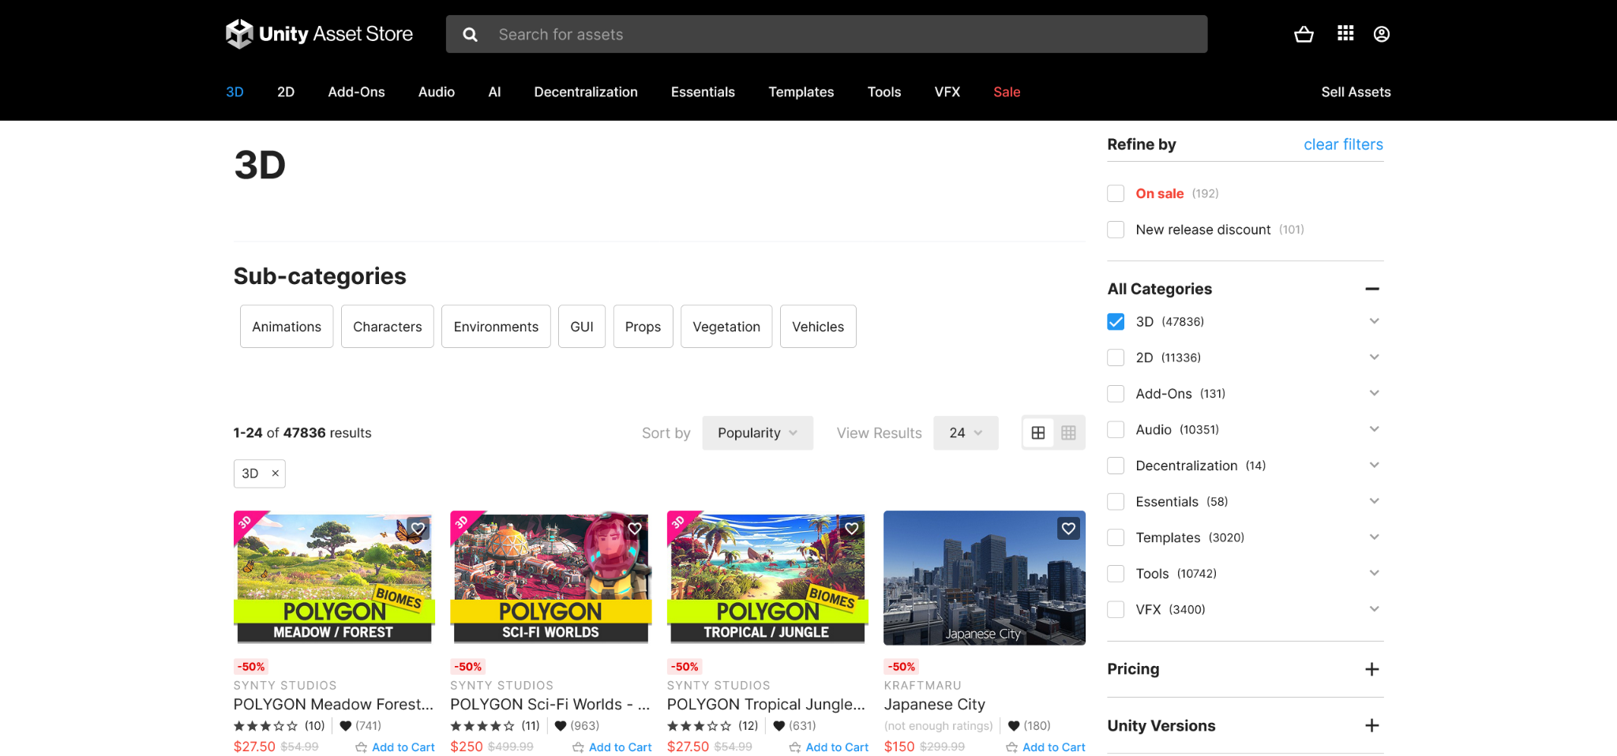Image resolution: width=1617 pixels, height=756 pixels.
Task: Add POLYGON Meadow Forest to cart
Action: 396,747
